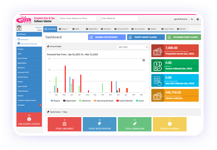Click the Quick Access rocket icon
This screenshot has width=217, height=150.
click(48, 112)
